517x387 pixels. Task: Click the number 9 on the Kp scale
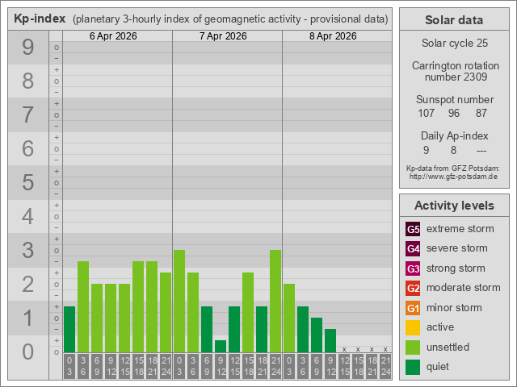(x=27, y=48)
